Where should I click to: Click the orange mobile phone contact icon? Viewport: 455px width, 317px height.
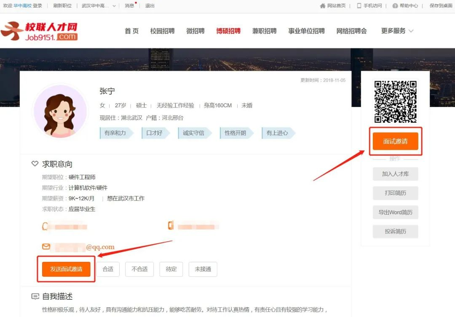click(171, 226)
